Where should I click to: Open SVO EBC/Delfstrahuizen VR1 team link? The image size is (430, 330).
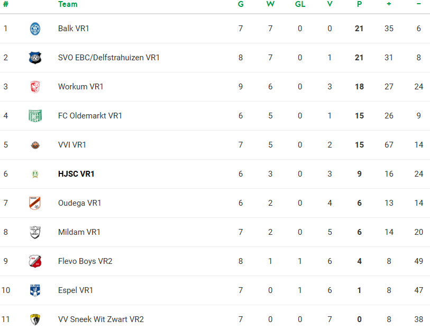click(x=108, y=58)
